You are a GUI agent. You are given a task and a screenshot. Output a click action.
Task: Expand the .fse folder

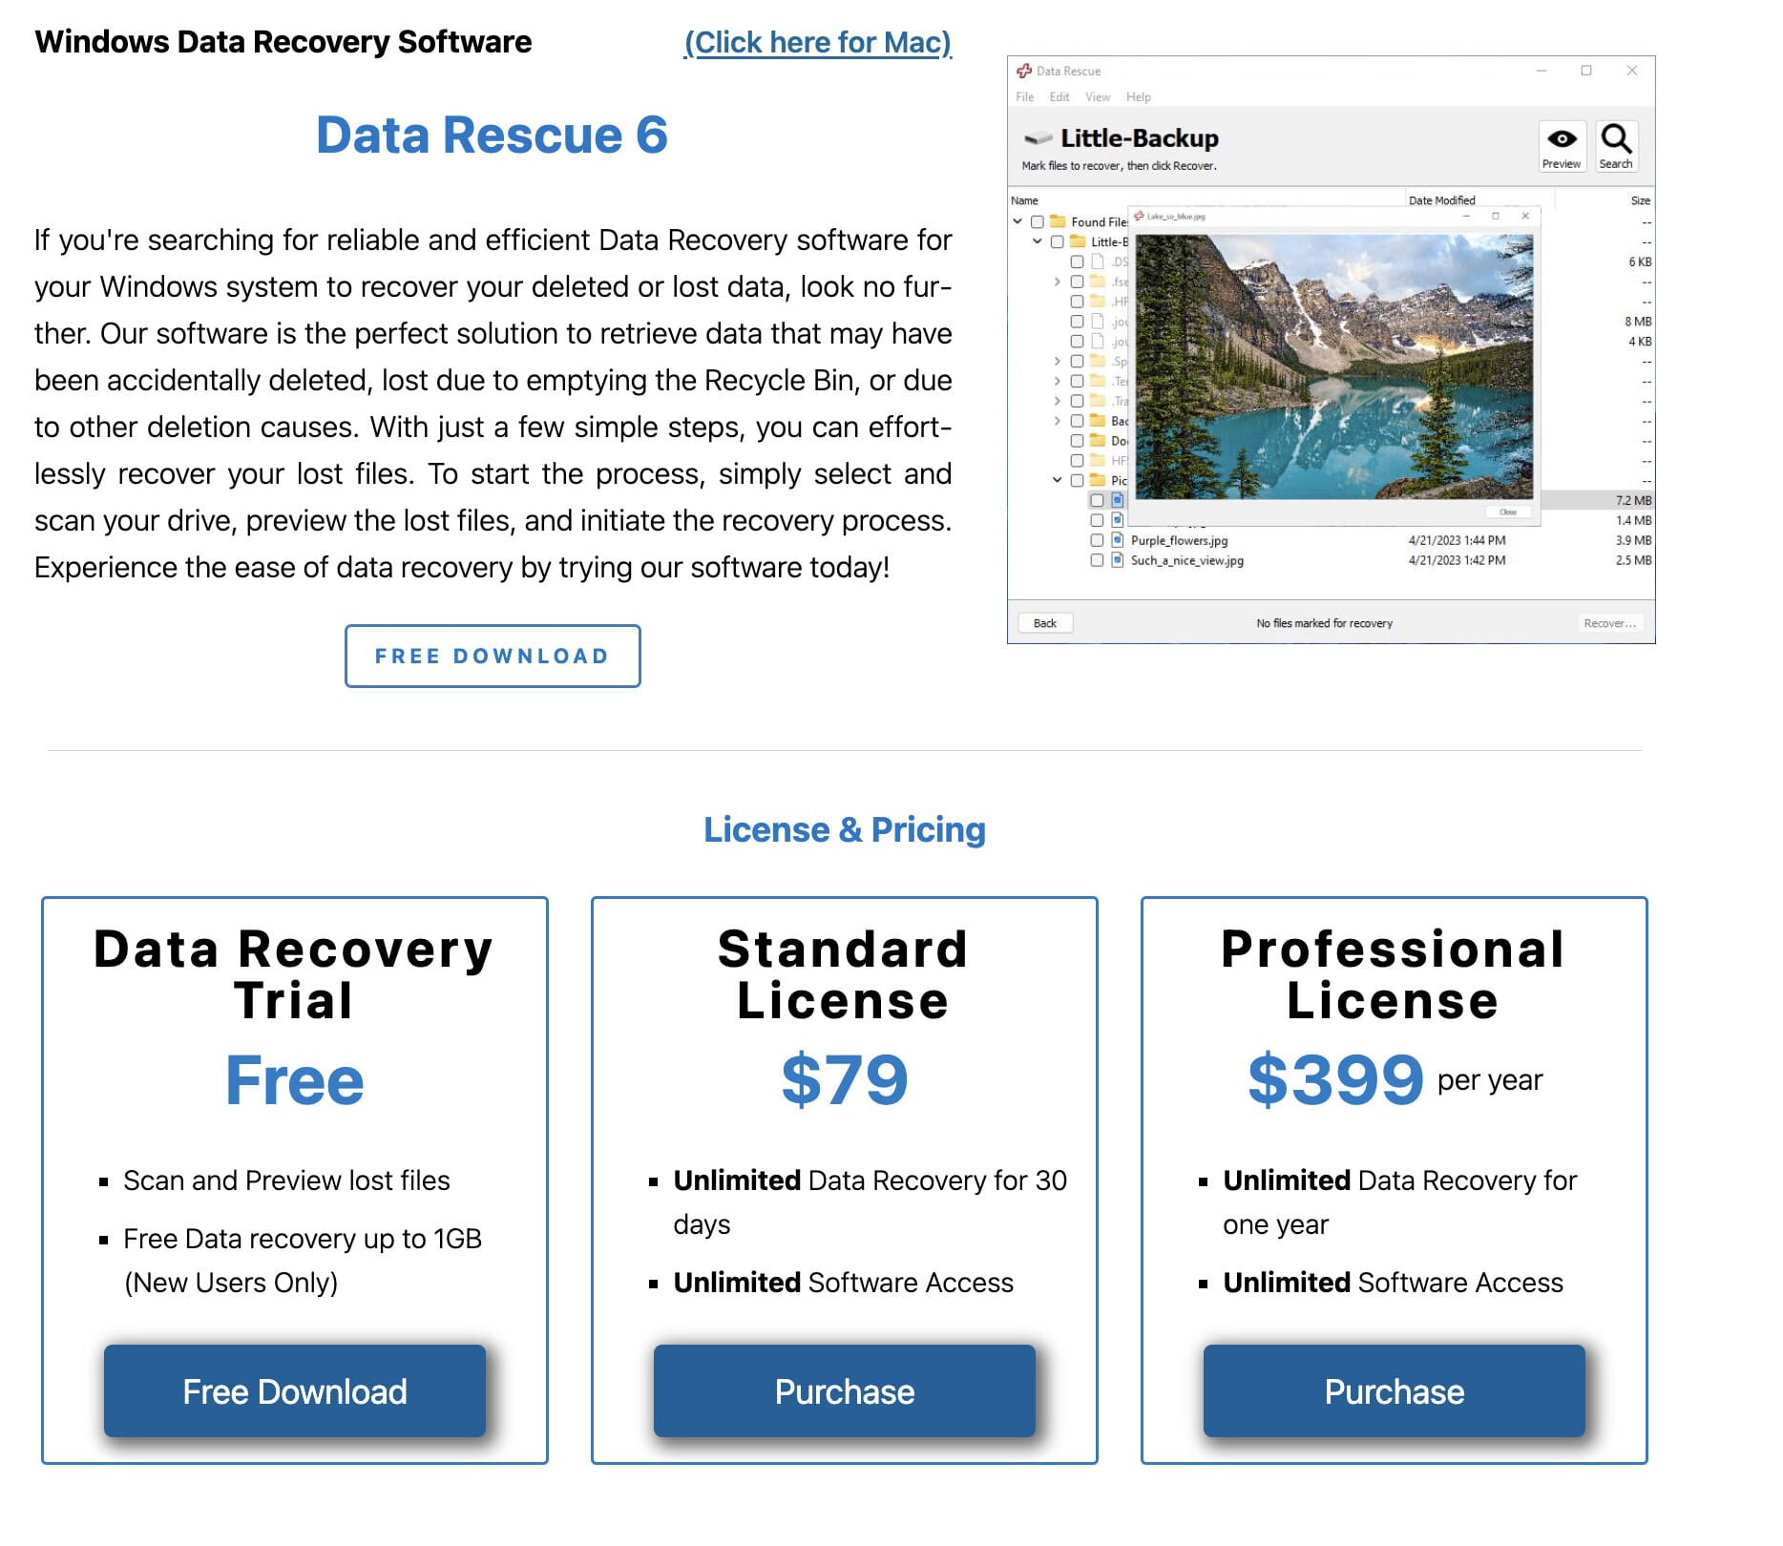[x=1058, y=282]
